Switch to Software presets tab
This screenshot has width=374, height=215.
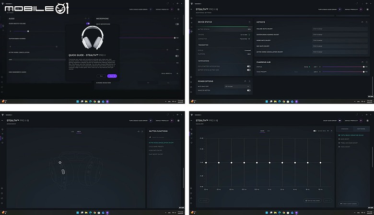pyautogui.click(x=361, y=129)
